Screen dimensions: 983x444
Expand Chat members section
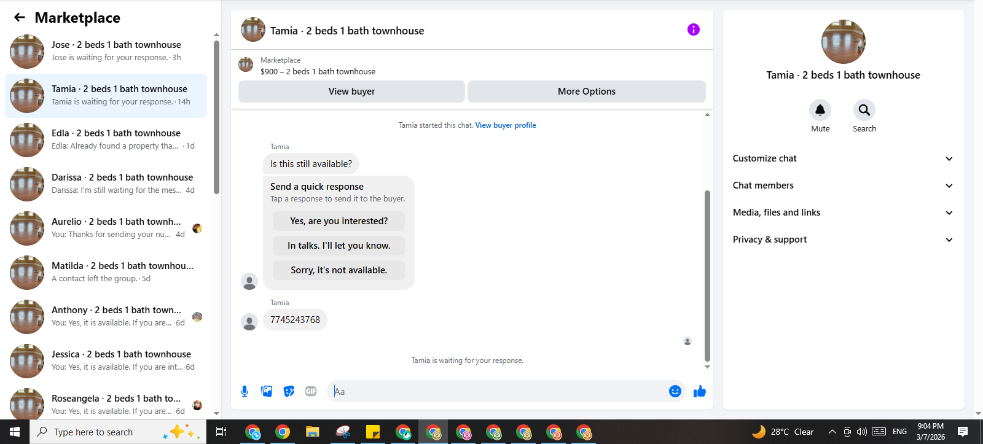[x=843, y=185]
